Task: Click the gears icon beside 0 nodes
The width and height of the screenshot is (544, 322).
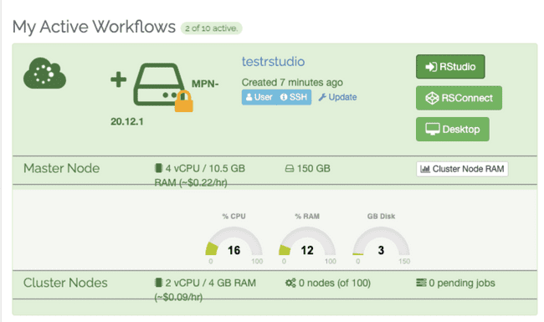Action: pos(290,283)
